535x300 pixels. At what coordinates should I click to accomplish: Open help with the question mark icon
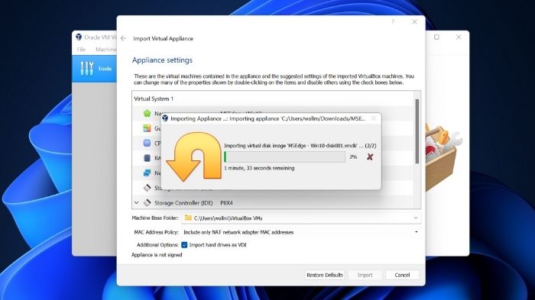(393, 22)
